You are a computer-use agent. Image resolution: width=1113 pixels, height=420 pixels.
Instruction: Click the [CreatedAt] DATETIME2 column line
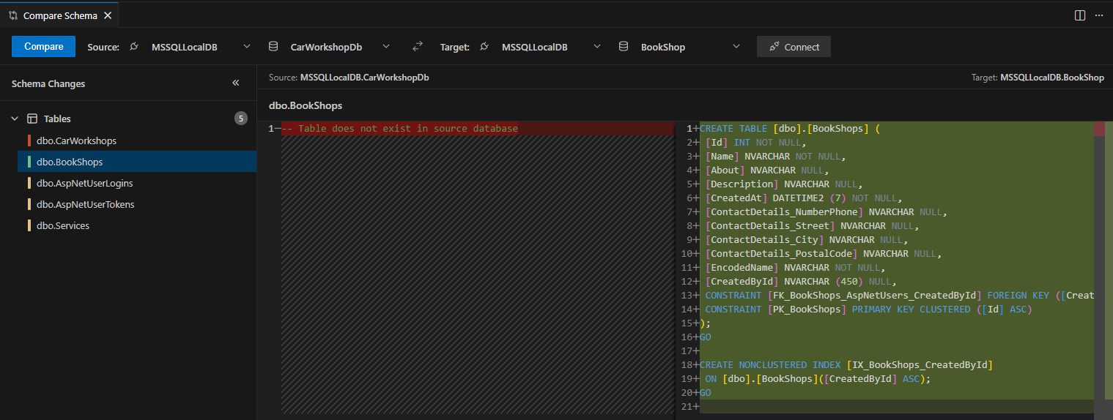[803, 198]
